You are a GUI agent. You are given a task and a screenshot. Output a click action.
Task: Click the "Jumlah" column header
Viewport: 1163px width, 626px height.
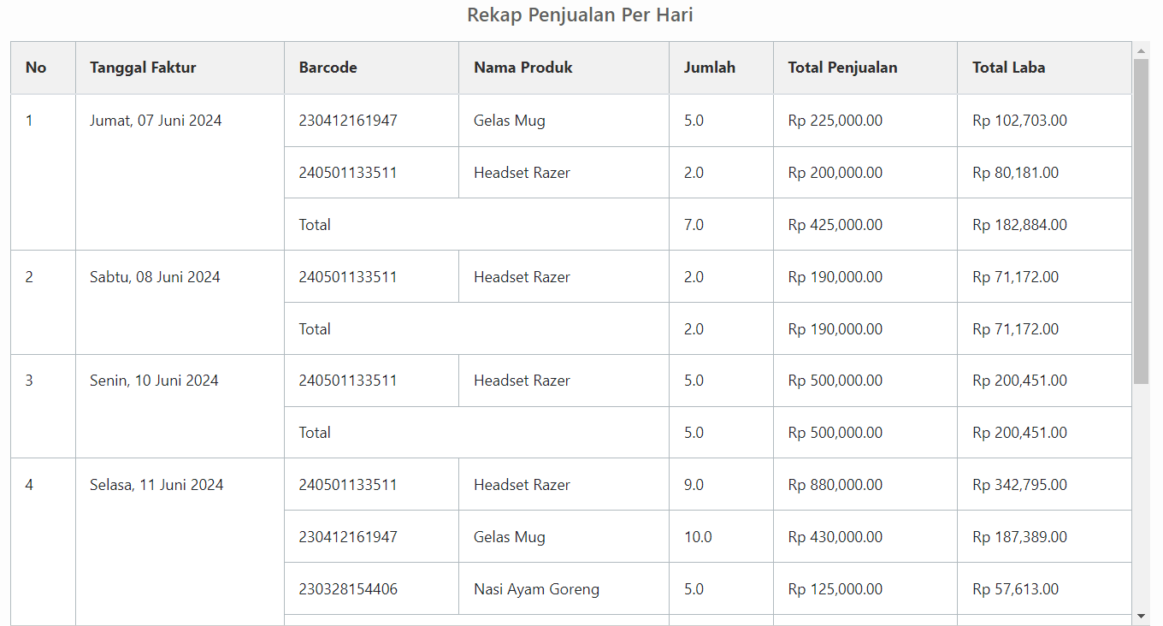(709, 68)
